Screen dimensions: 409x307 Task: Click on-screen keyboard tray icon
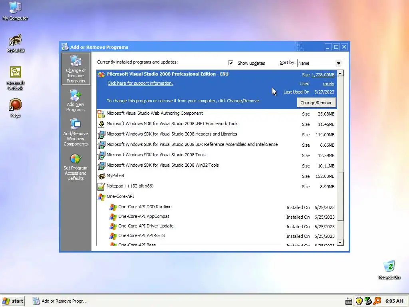click(348, 301)
